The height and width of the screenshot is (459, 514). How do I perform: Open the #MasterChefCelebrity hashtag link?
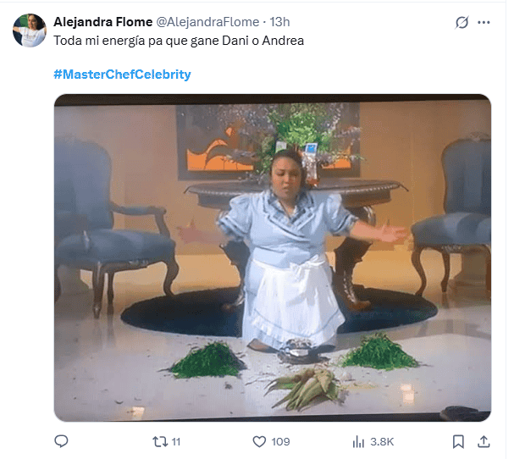(122, 75)
